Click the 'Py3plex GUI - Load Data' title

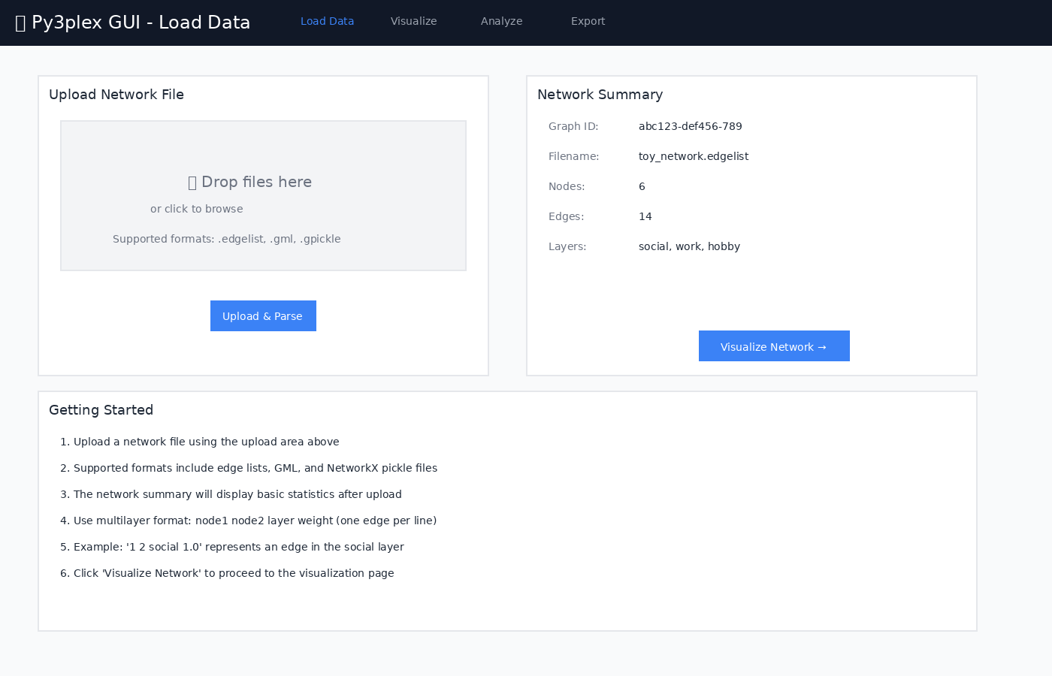[x=141, y=23]
